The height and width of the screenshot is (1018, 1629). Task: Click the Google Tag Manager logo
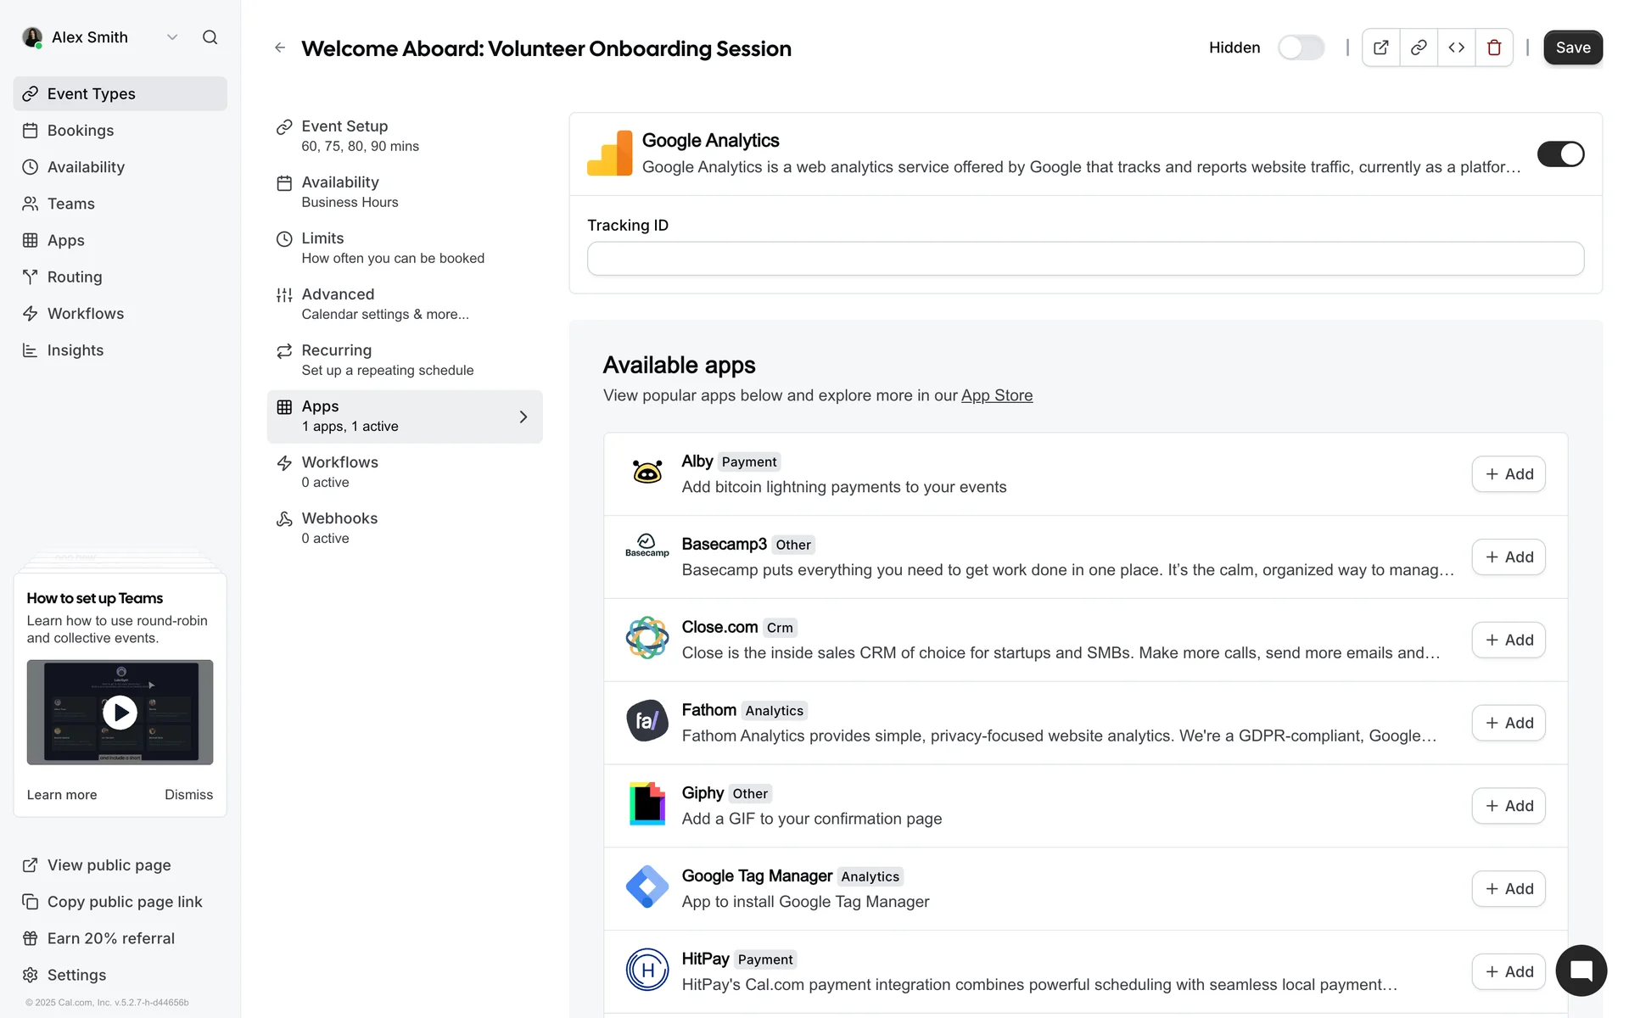[x=647, y=887]
